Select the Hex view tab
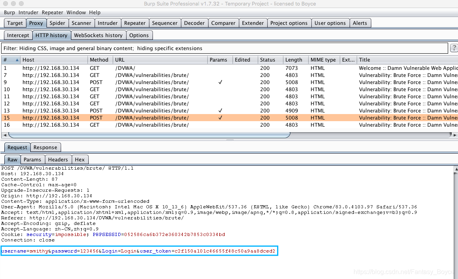 click(80, 160)
